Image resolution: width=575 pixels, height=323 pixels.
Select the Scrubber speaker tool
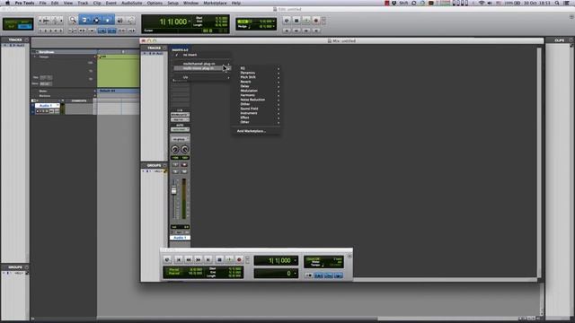pyautogui.click(x=119, y=21)
